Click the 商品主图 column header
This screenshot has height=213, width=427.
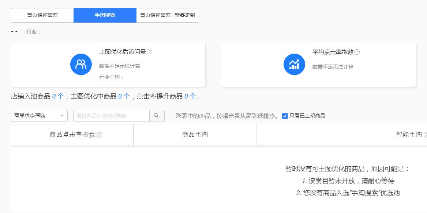[195, 135]
